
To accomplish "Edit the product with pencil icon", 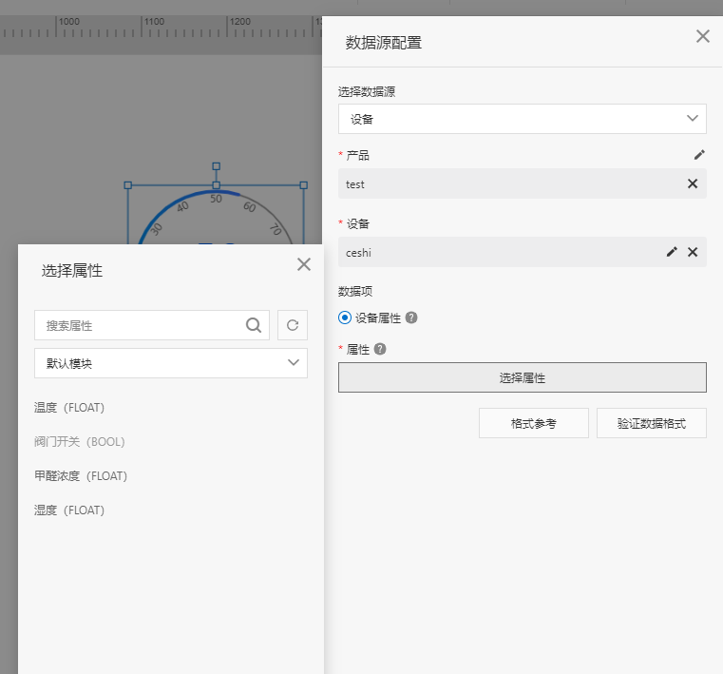I will (x=699, y=154).
